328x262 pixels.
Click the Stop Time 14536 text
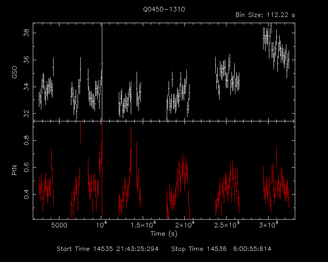tap(221, 249)
